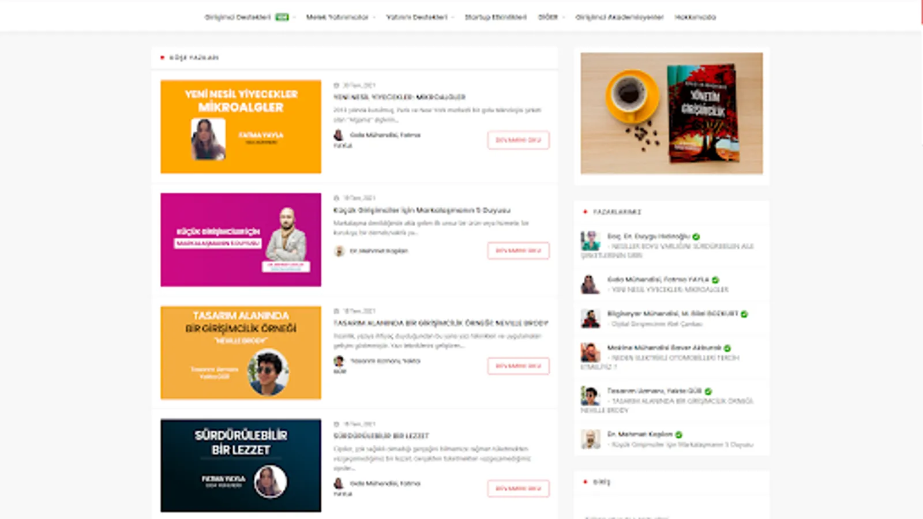
Task: Click the Köşe Yazıları section heading
Action: tap(193, 58)
